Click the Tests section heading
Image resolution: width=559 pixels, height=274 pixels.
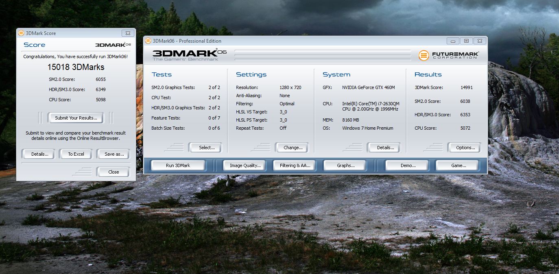point(162,74)
